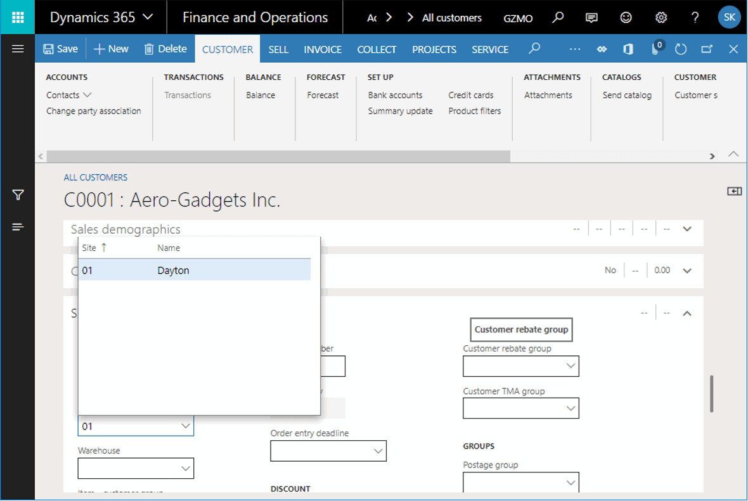748x501 pixels.
Task: Open the filter pane funnel icon
Action: point(18,195)
